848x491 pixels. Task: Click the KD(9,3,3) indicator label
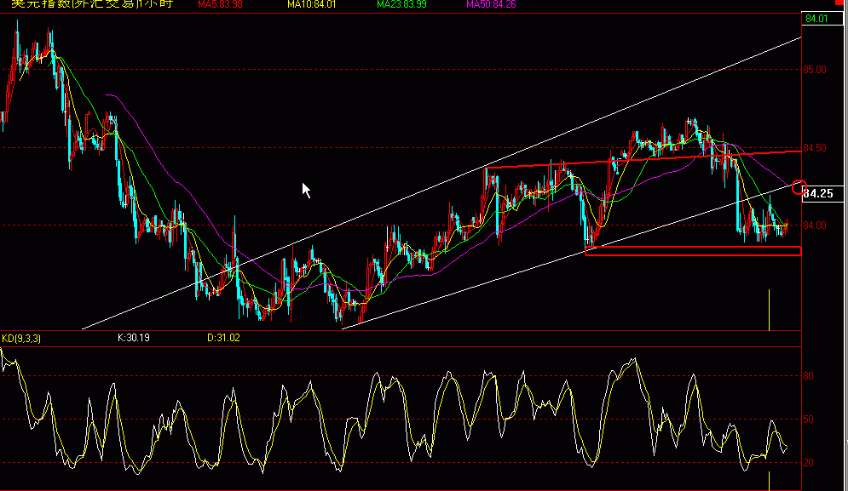point(21,339)
